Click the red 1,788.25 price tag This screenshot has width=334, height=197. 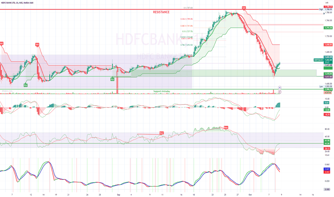[x=328, y=7]
